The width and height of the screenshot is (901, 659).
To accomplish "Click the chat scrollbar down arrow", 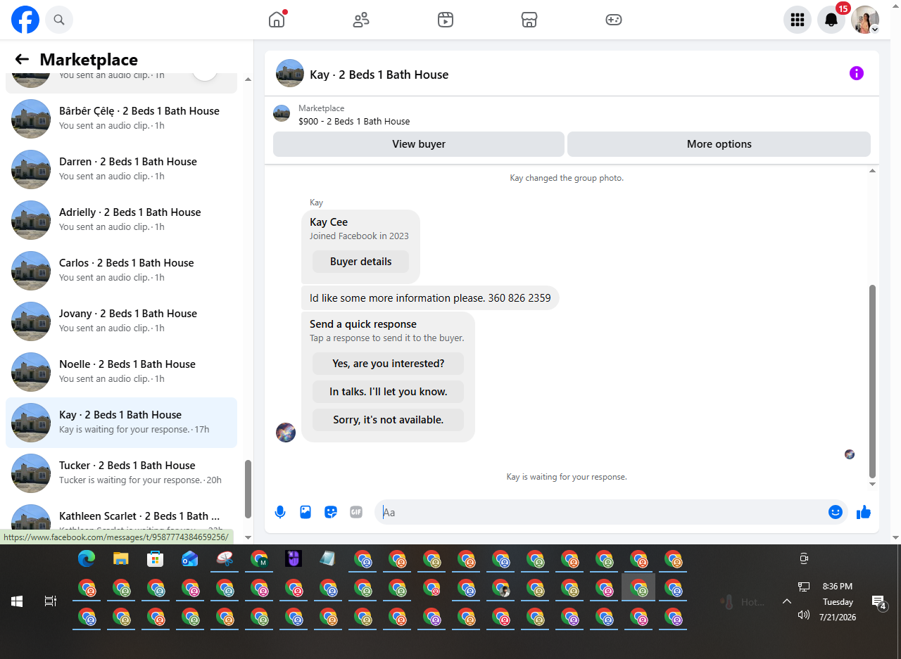I will [873, 484].
